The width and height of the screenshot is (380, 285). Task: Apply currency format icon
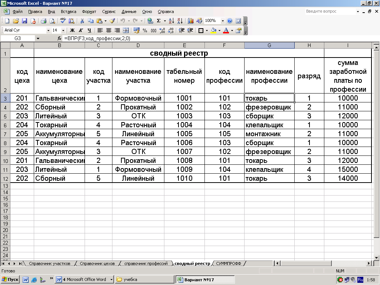tap(137, 30)
